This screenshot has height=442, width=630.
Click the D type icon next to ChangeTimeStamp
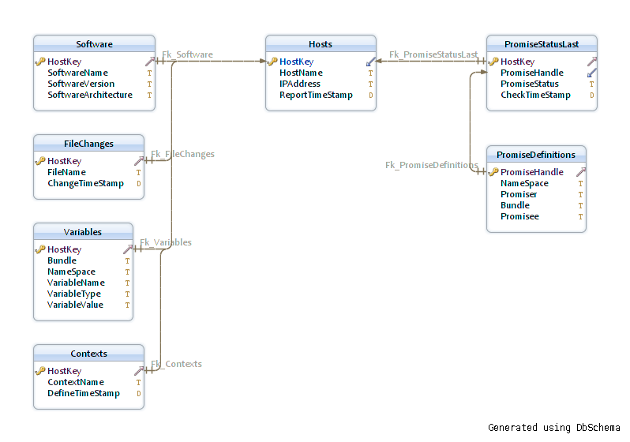tap(139, 184)
